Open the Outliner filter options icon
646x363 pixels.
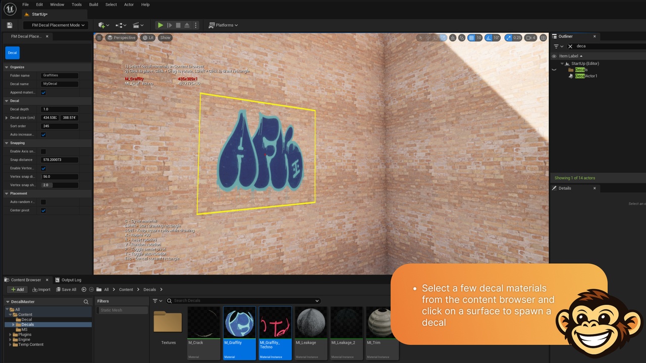[558, 46]
